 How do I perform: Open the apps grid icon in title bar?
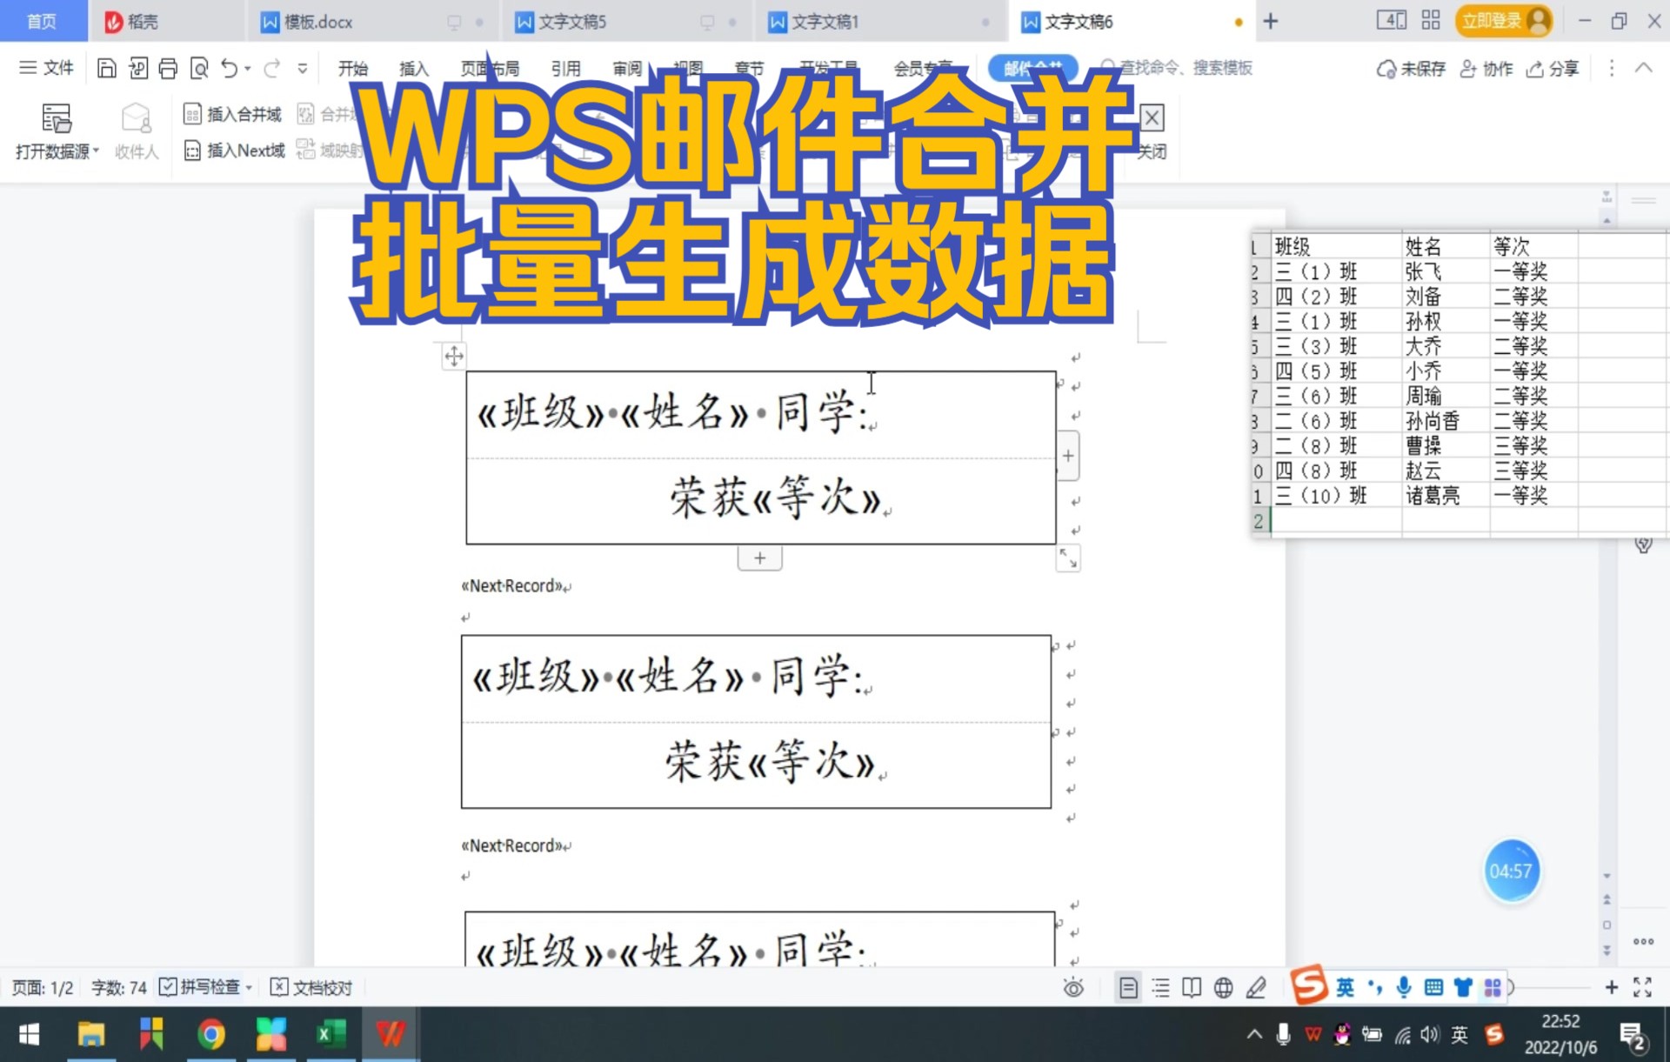1431,21
